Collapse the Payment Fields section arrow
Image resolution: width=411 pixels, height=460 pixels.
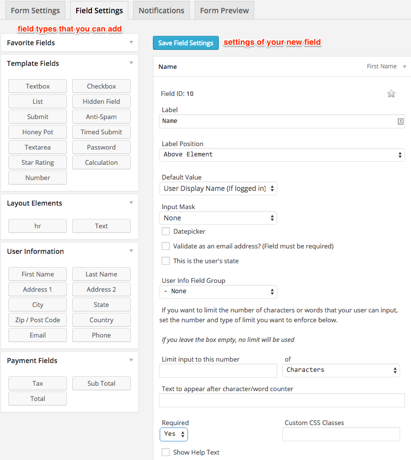[x=131, y=360]
